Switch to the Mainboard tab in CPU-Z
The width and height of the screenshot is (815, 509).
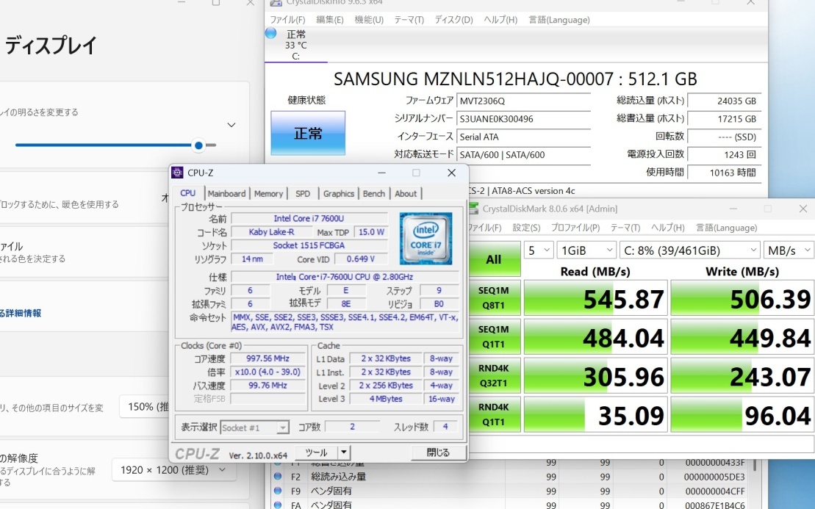click(226, 194)
